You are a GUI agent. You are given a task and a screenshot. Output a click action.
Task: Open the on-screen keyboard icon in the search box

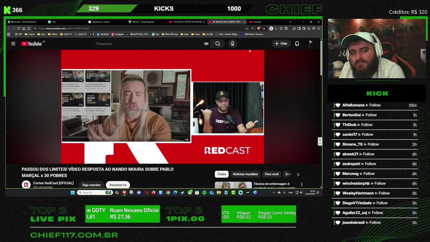pyautogui.click(x=206, y=44)
